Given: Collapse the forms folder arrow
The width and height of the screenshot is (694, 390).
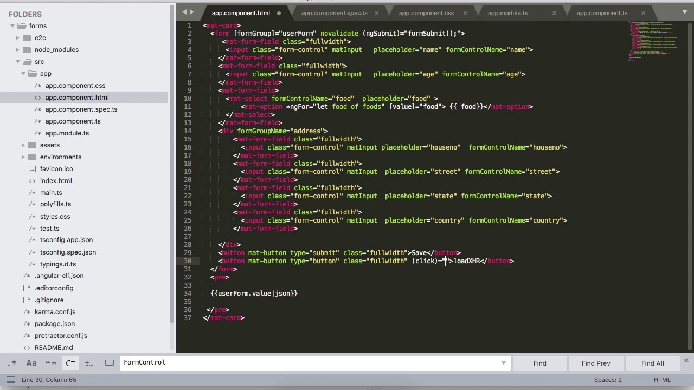Looking at the screenshot, I should (x=12, y=26).
